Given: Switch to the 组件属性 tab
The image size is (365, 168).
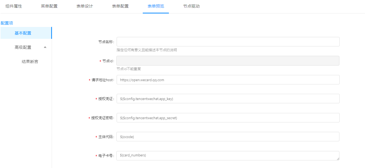Looking at the screenshot, I should click(14, 6).
